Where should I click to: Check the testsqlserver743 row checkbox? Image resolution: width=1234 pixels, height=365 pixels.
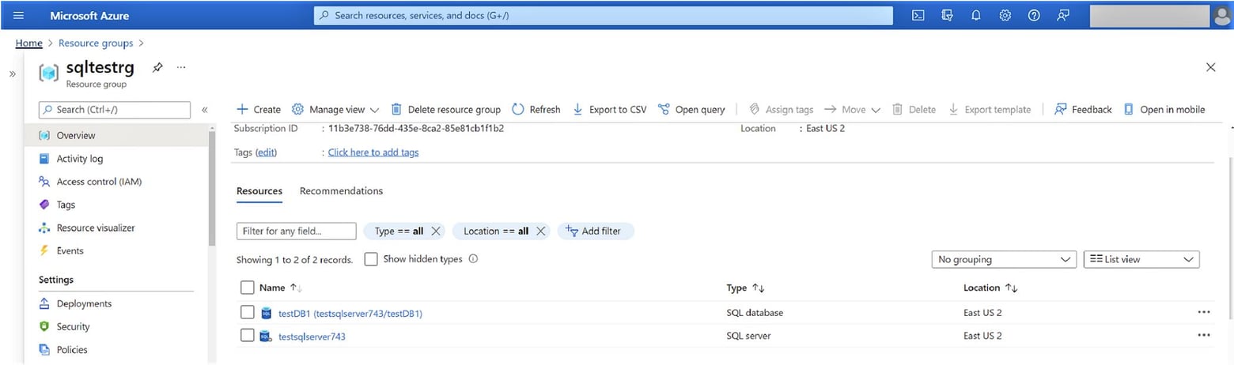pyautogui.click(x=247, y=336)
